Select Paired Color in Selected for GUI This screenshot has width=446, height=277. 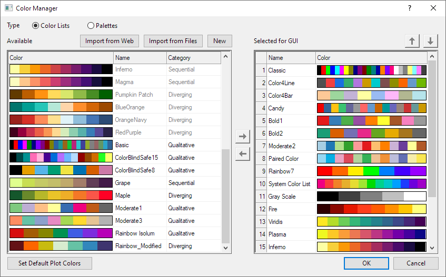coord(284,159)
